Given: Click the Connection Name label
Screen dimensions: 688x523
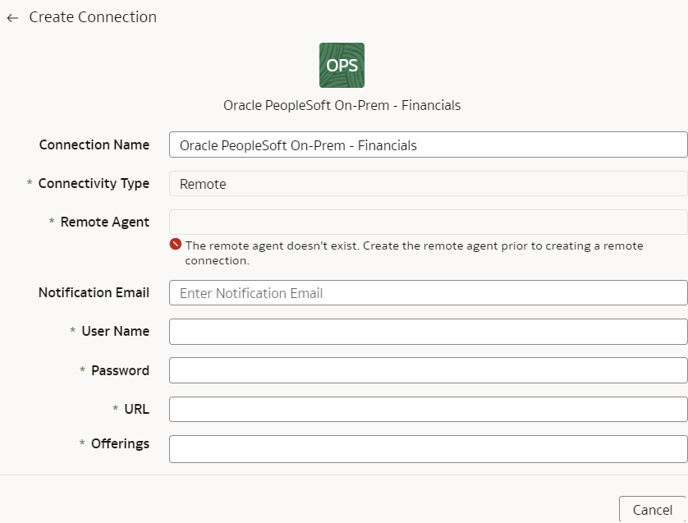Looking at the screenshot, I should [x=94, y=145].
